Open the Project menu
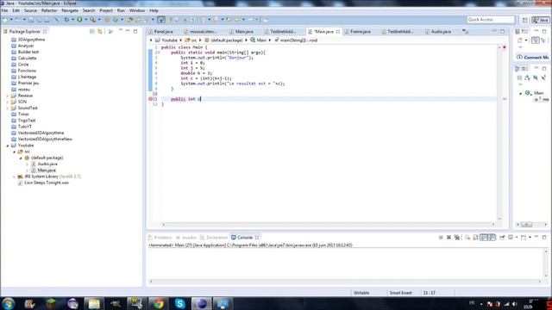This screenshot has width=552, height=310. (x=106, y=10)
